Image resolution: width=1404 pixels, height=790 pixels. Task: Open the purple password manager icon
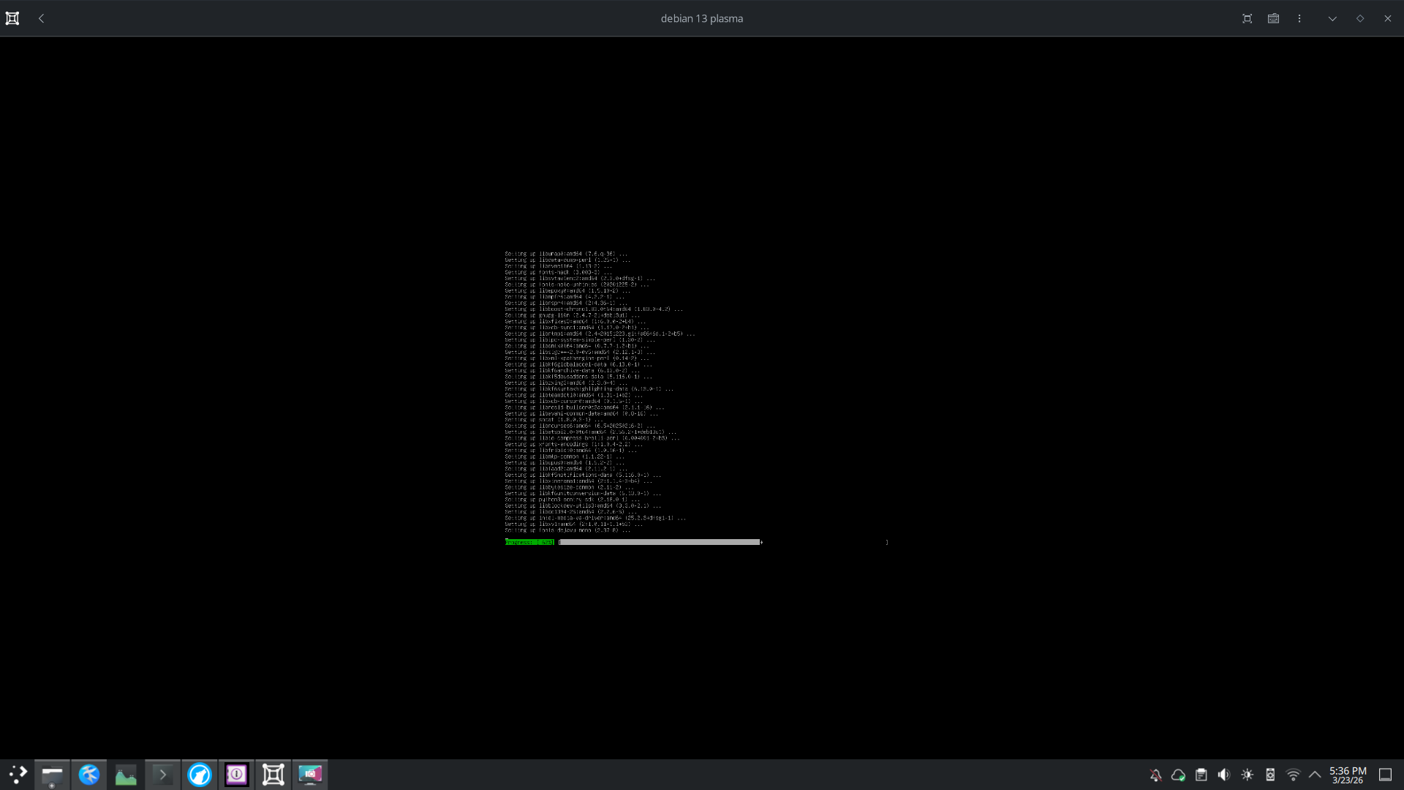[236, 774]
